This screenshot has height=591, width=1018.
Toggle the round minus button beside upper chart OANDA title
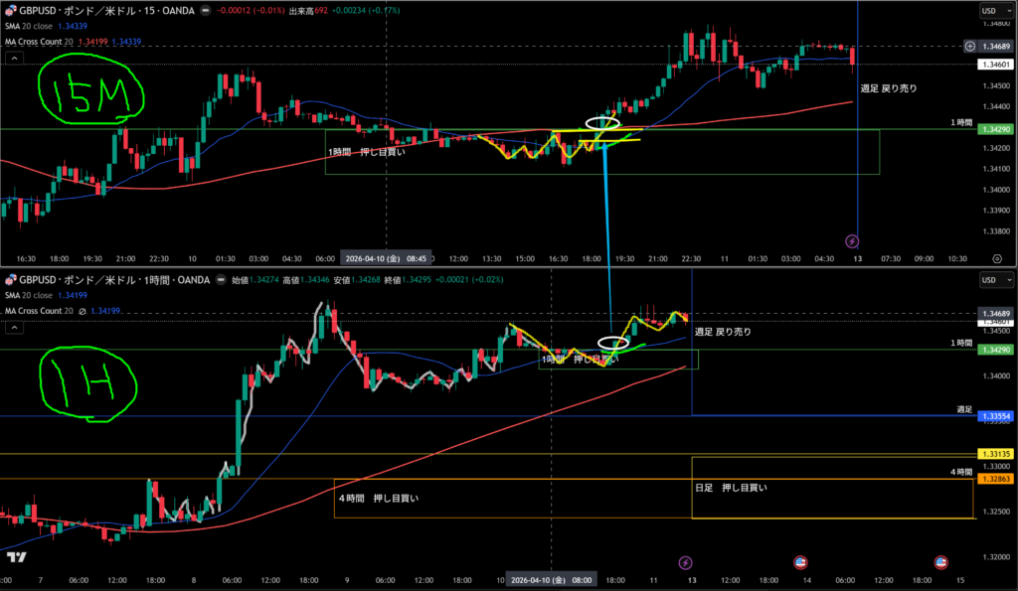[x=203, y=12]
